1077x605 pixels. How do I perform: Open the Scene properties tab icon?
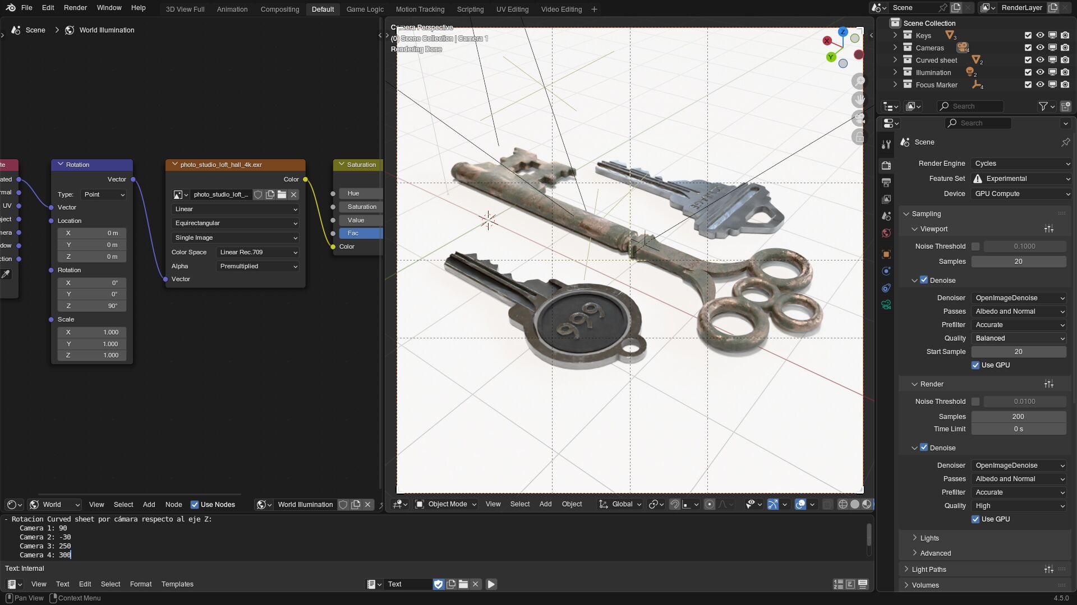pos(886,216)
